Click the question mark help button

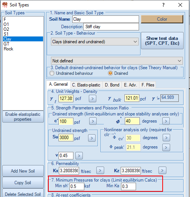click(163, 5)
